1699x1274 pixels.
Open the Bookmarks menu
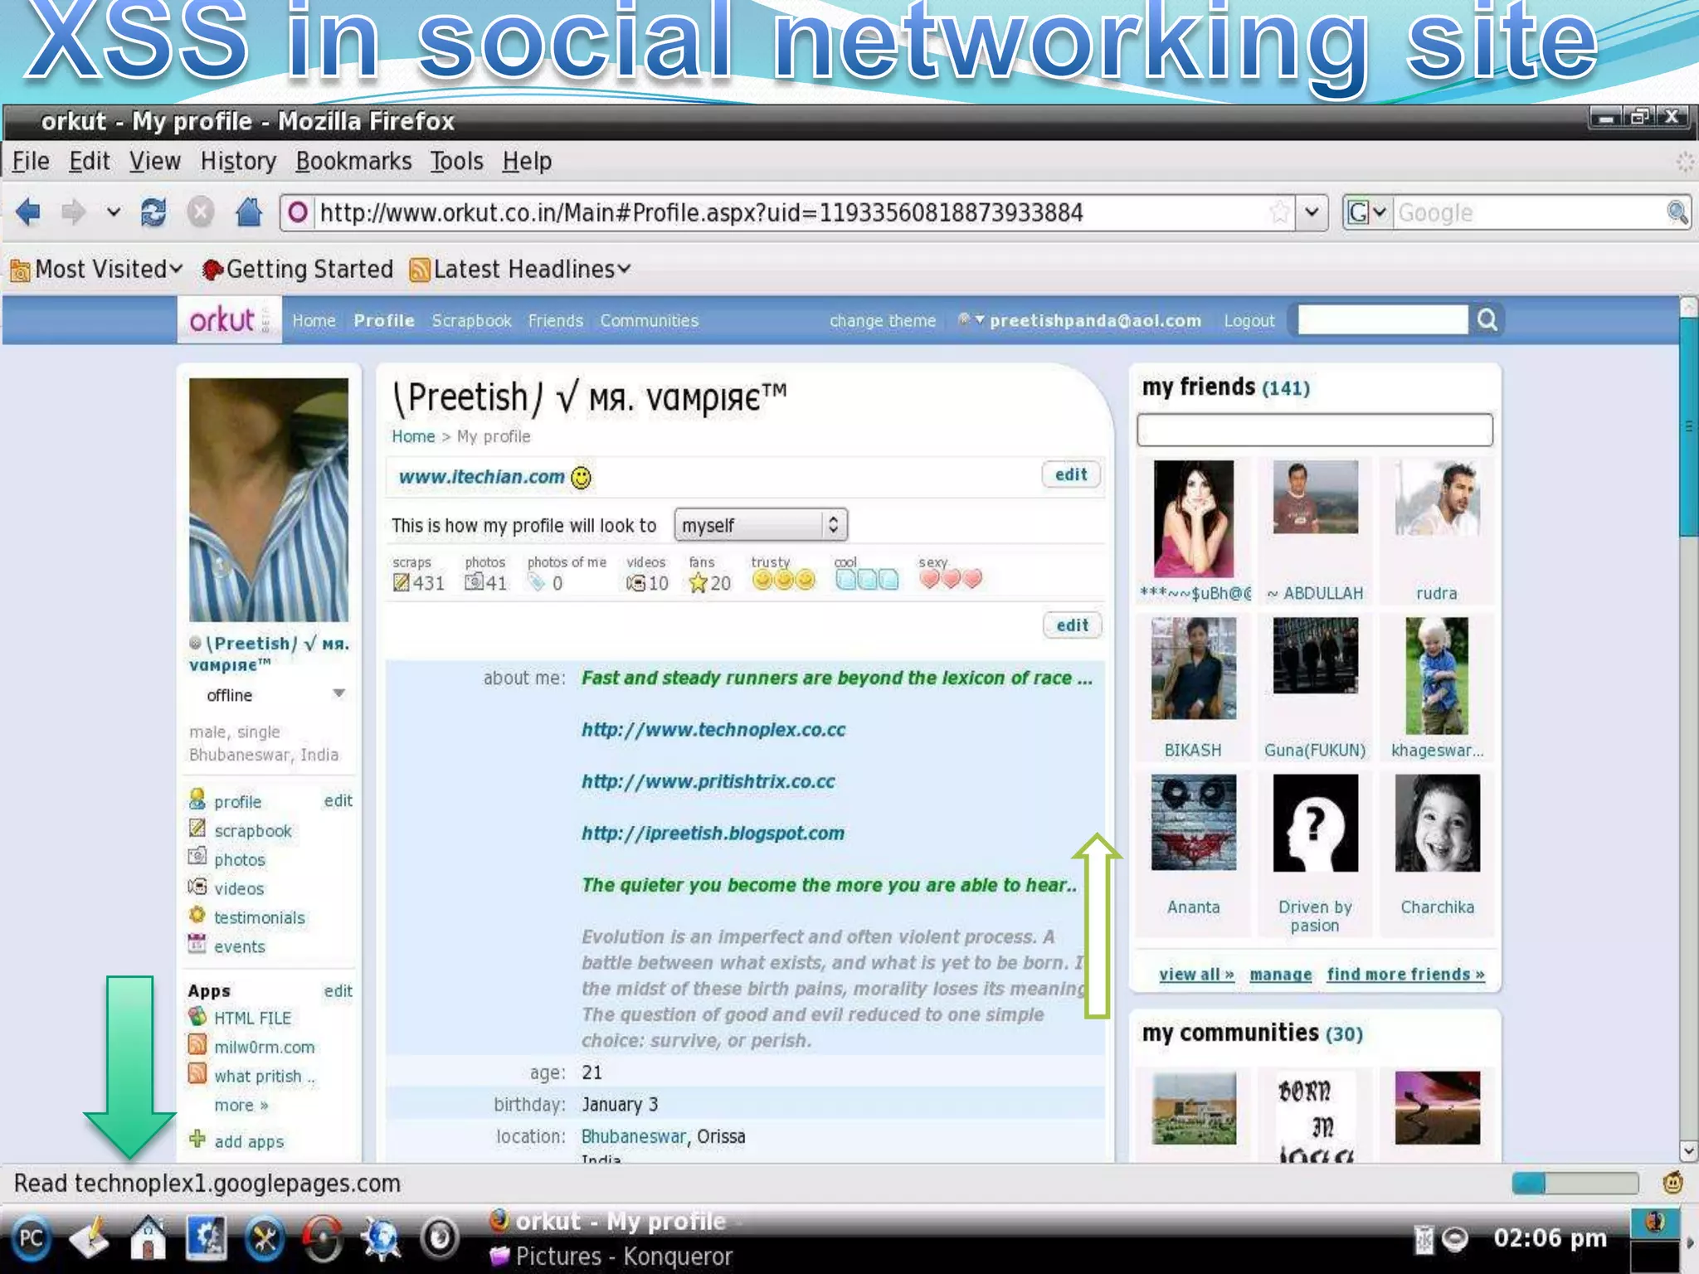[x=353, y=161]
